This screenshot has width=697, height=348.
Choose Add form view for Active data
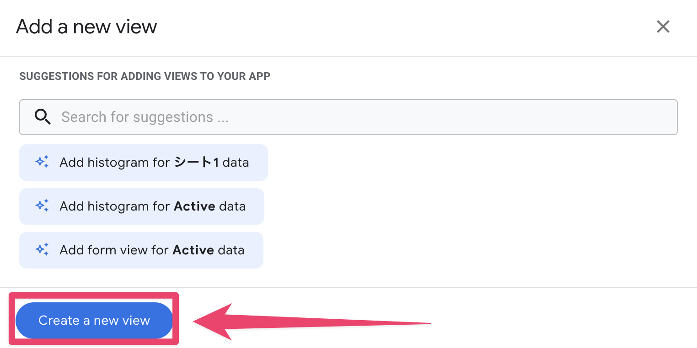141,250
